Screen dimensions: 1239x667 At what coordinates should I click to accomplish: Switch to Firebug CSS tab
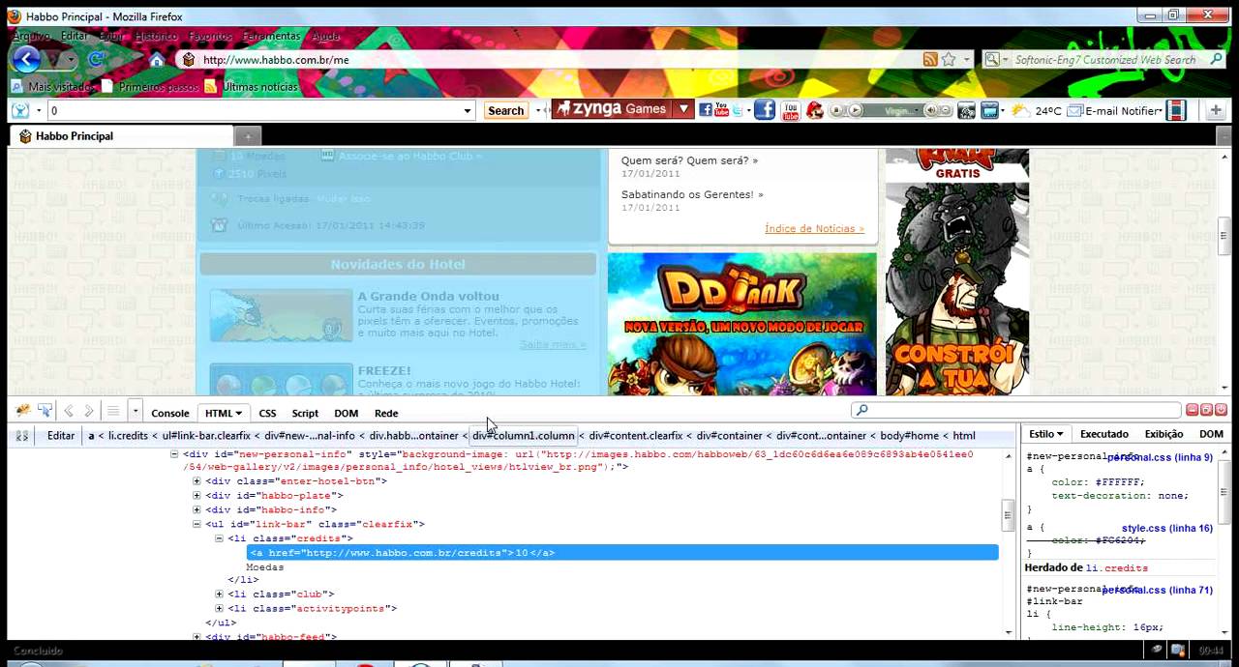(268, 413)
